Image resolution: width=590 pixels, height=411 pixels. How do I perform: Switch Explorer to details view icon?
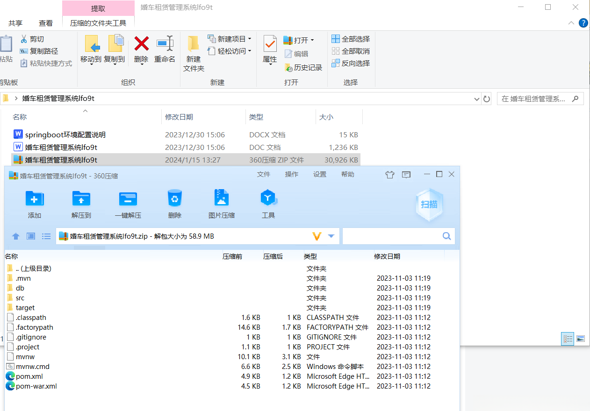click(x=568, y=339)
